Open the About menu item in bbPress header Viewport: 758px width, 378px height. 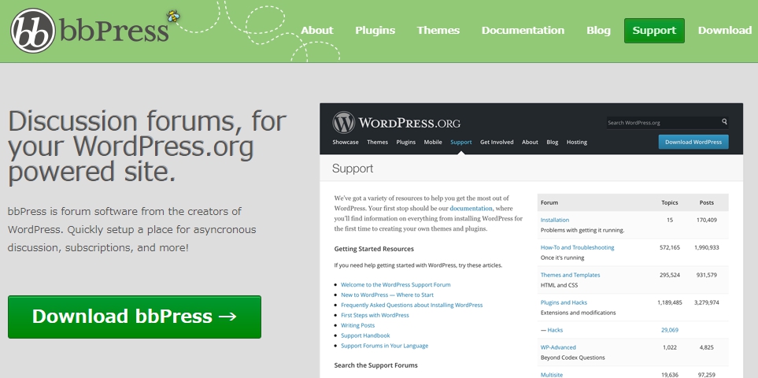point(316,31)
